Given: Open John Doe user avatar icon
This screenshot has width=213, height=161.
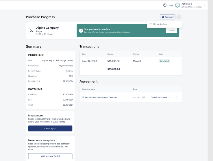Looking at the screenshot, I should coord(177,5).
